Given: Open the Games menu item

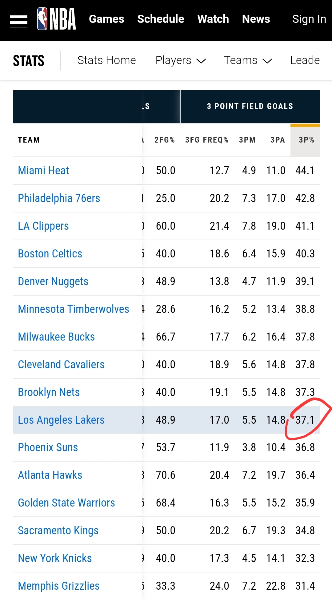Looking at the screenshot, I should click(106, 19).
